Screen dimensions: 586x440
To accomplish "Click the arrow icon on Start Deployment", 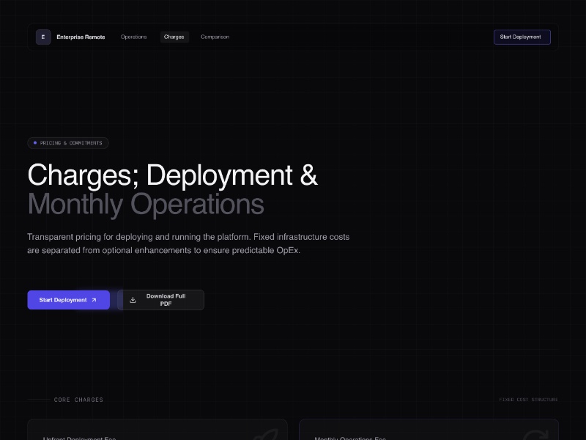I will 94,300.
